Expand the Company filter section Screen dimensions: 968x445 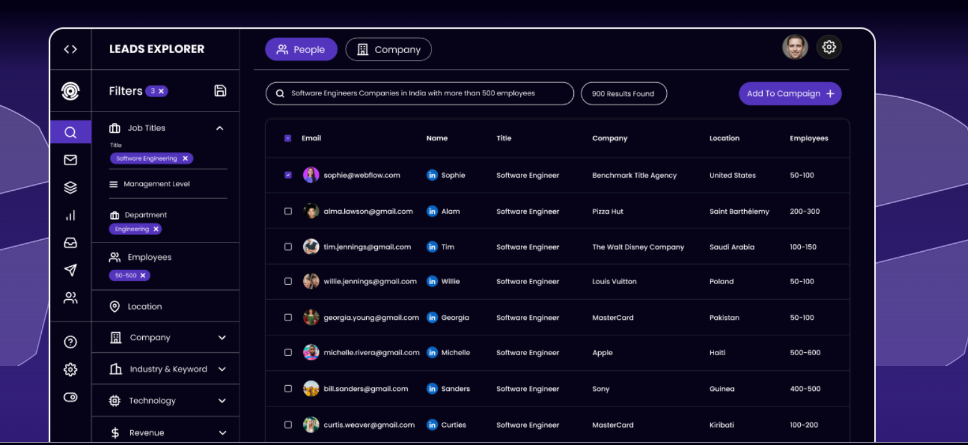(221, 337)
